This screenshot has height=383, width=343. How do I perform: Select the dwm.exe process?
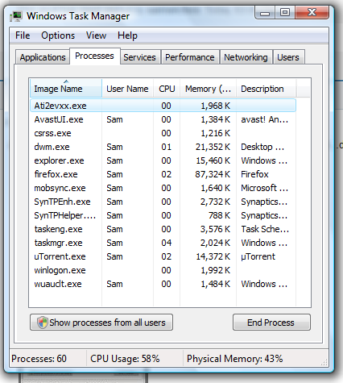click(x=163, y=147)
